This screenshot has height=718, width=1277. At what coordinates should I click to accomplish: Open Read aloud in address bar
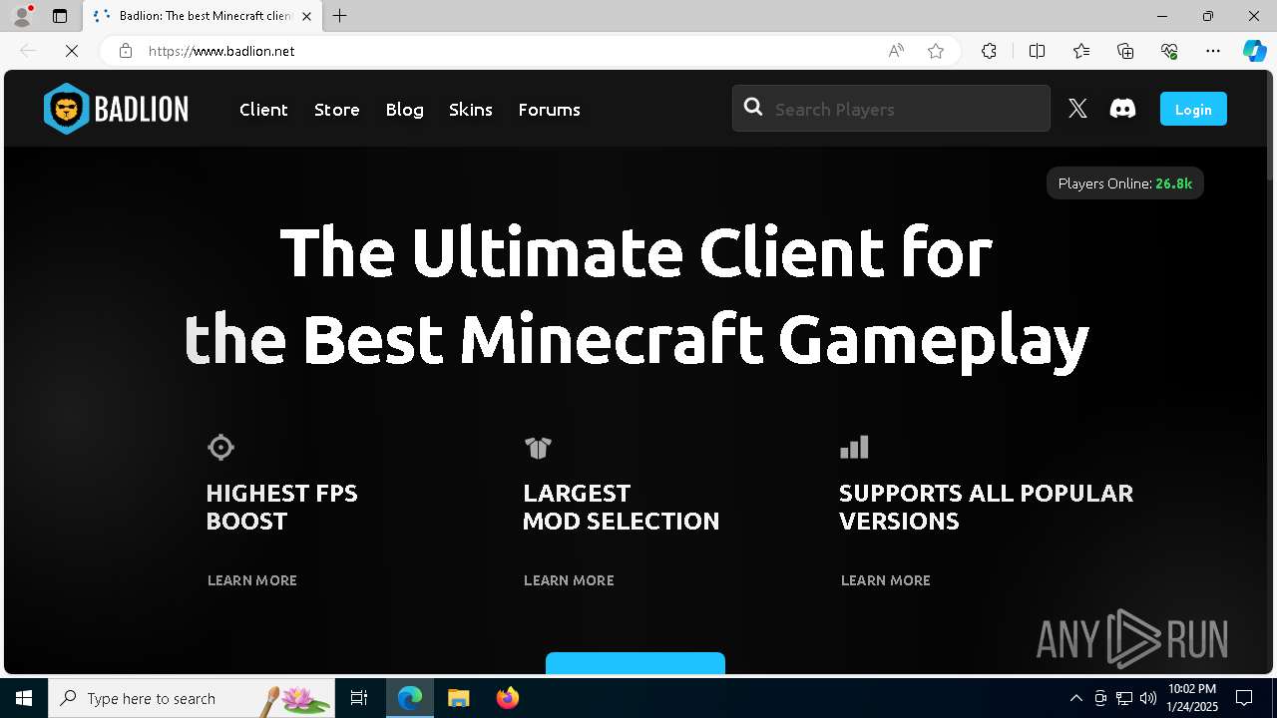(896, 51)
